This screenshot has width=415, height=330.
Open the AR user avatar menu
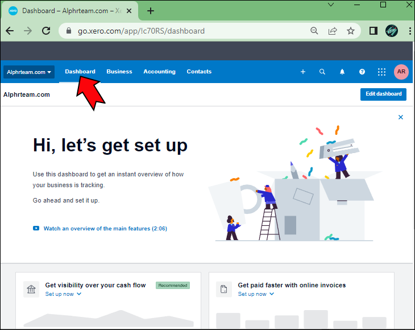[401, 72]
